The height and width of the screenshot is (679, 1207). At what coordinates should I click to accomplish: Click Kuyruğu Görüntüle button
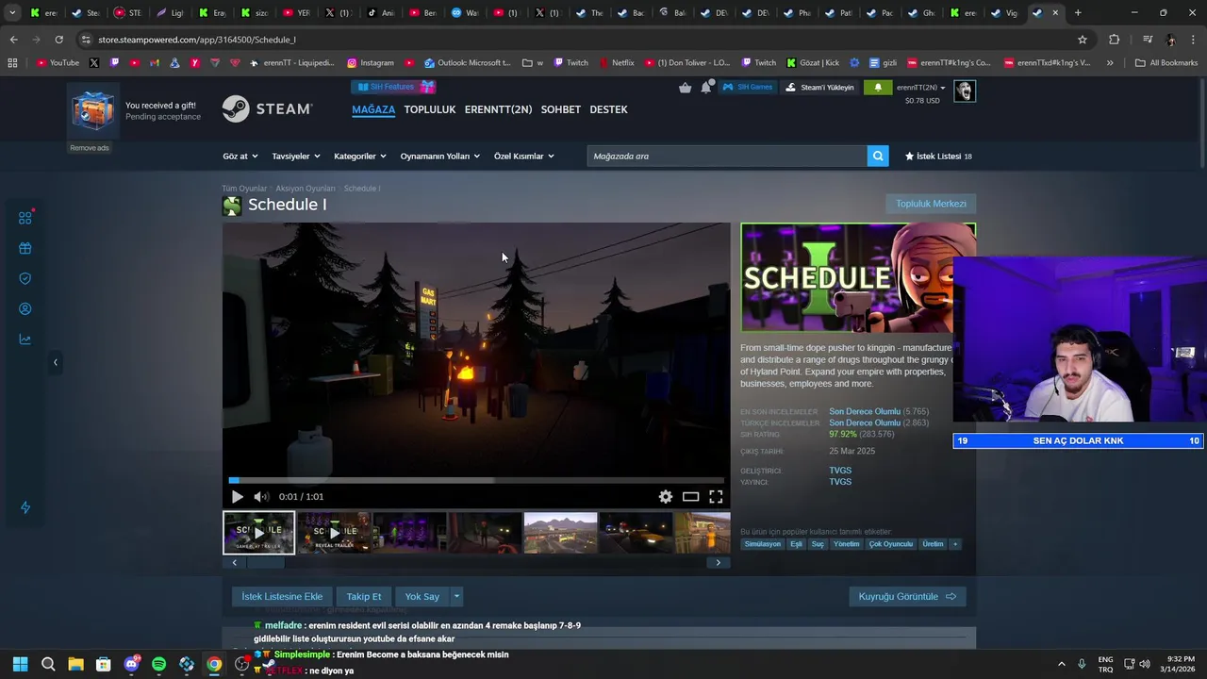pyautogui.click(x=907, y=596)
